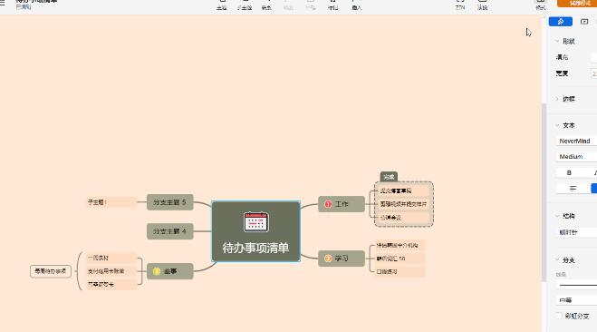
Task: Switch to the style brush tab in the panel
Action: pyautogui.click(x=561, y=22)
